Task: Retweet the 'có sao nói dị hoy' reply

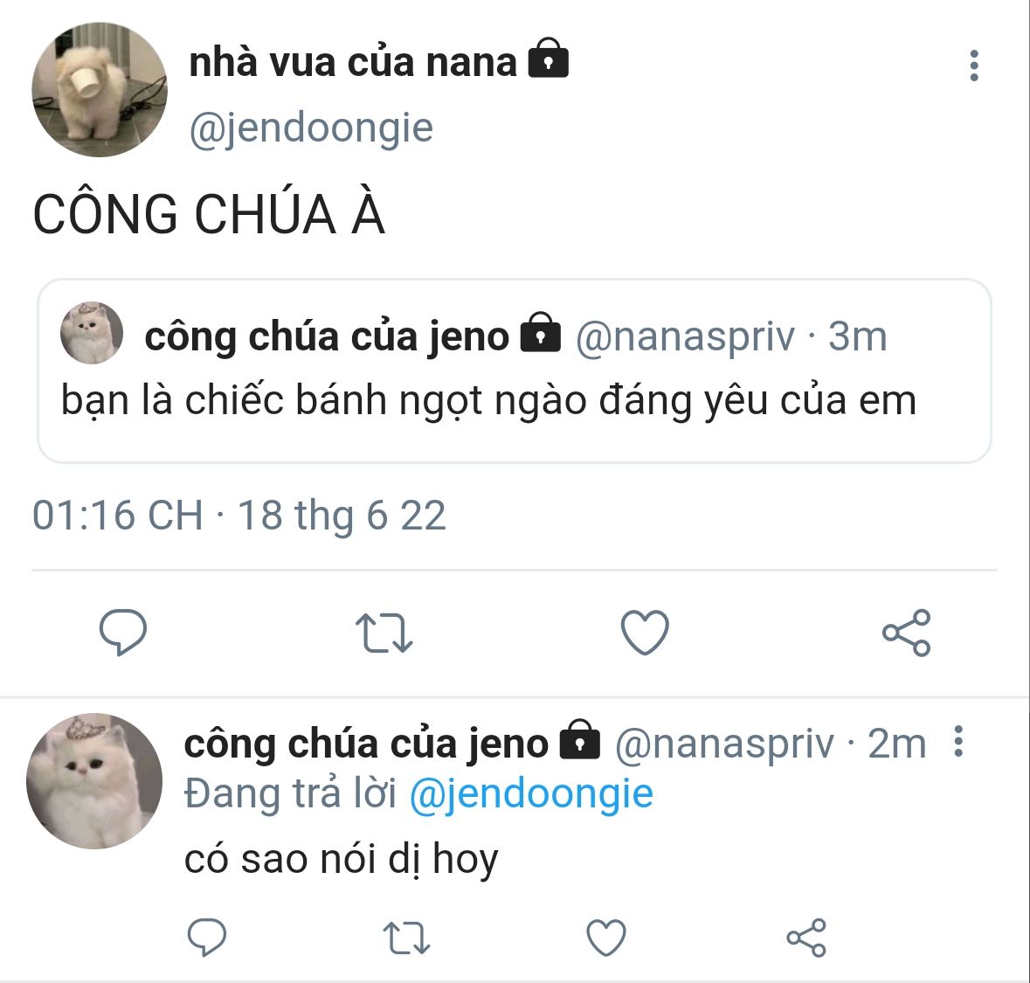Action: pos(406,938)
